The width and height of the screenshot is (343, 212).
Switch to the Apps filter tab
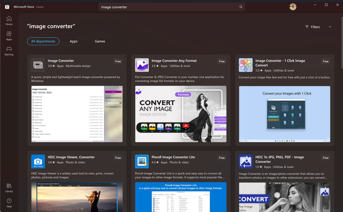(x=74, y=42)
